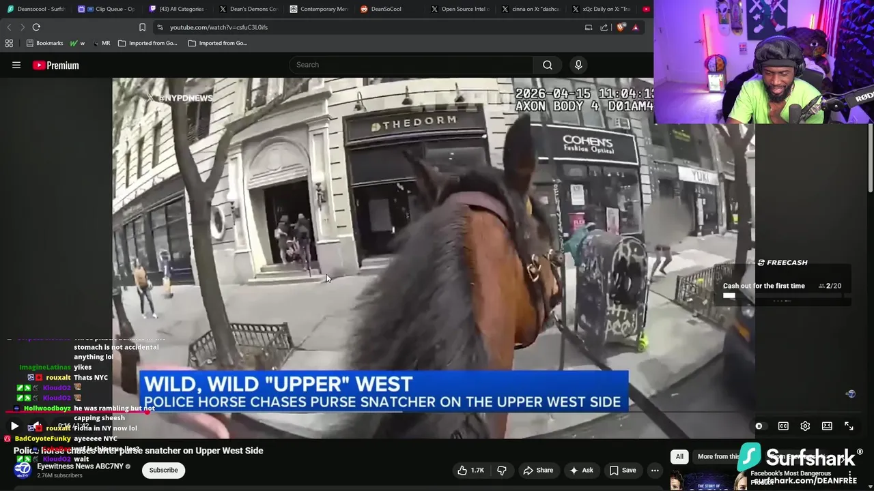Share the video with the Share button
The height and width of the screenshot is (491, 874).
tap(538, 470)
